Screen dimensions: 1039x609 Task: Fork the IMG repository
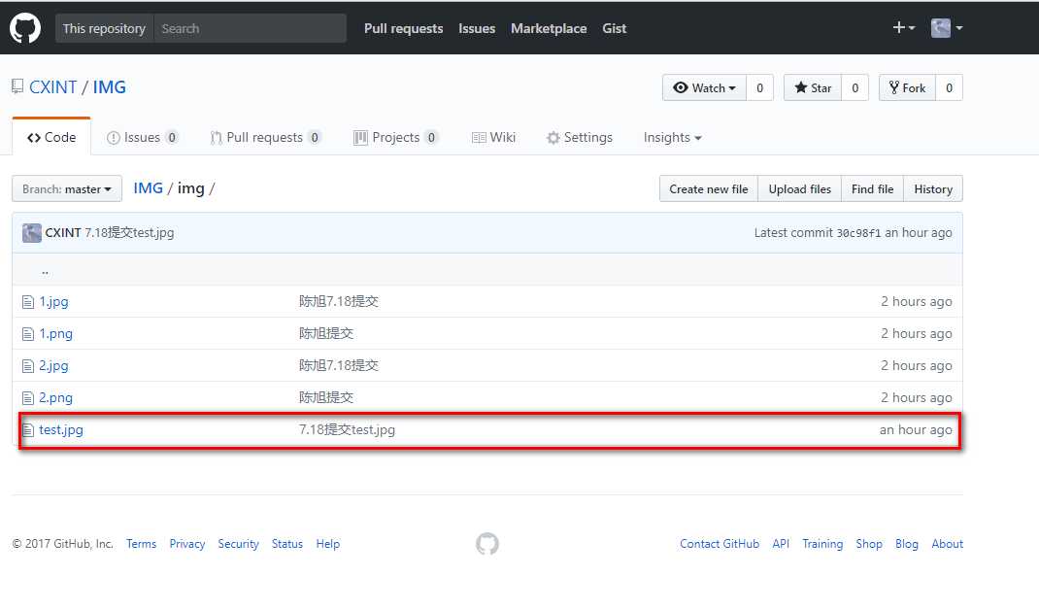[x=907, y=88]
